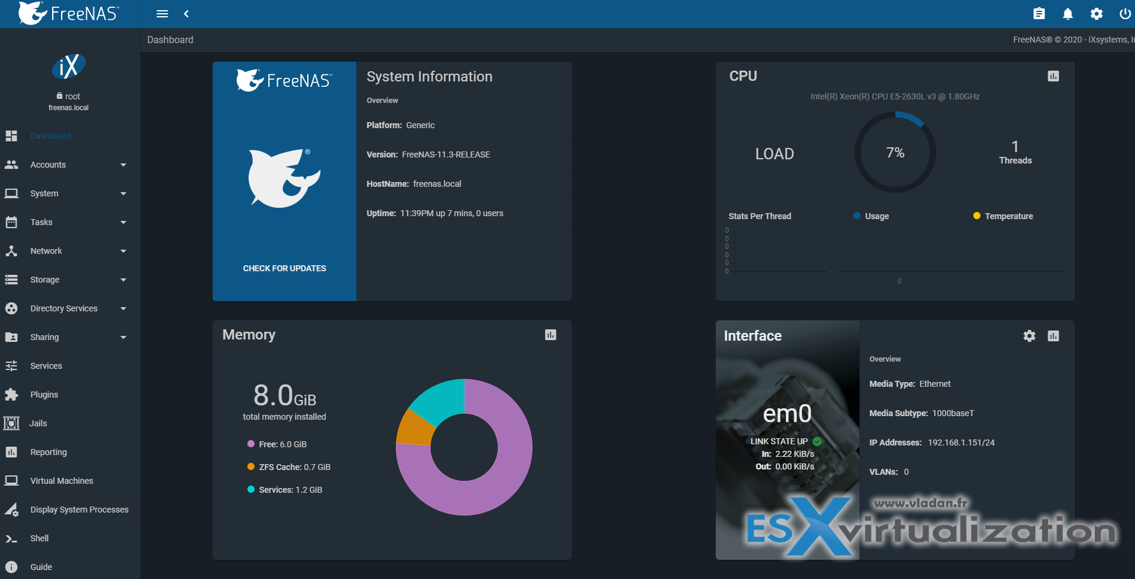Screen dimensions: 1135x579
Task: Click the Tasks calendar icon
Action: tap(11, 222)
